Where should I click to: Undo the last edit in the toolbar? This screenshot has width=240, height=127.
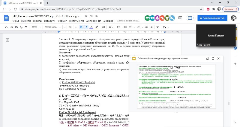pyautogui.click(x=6, y=27)
